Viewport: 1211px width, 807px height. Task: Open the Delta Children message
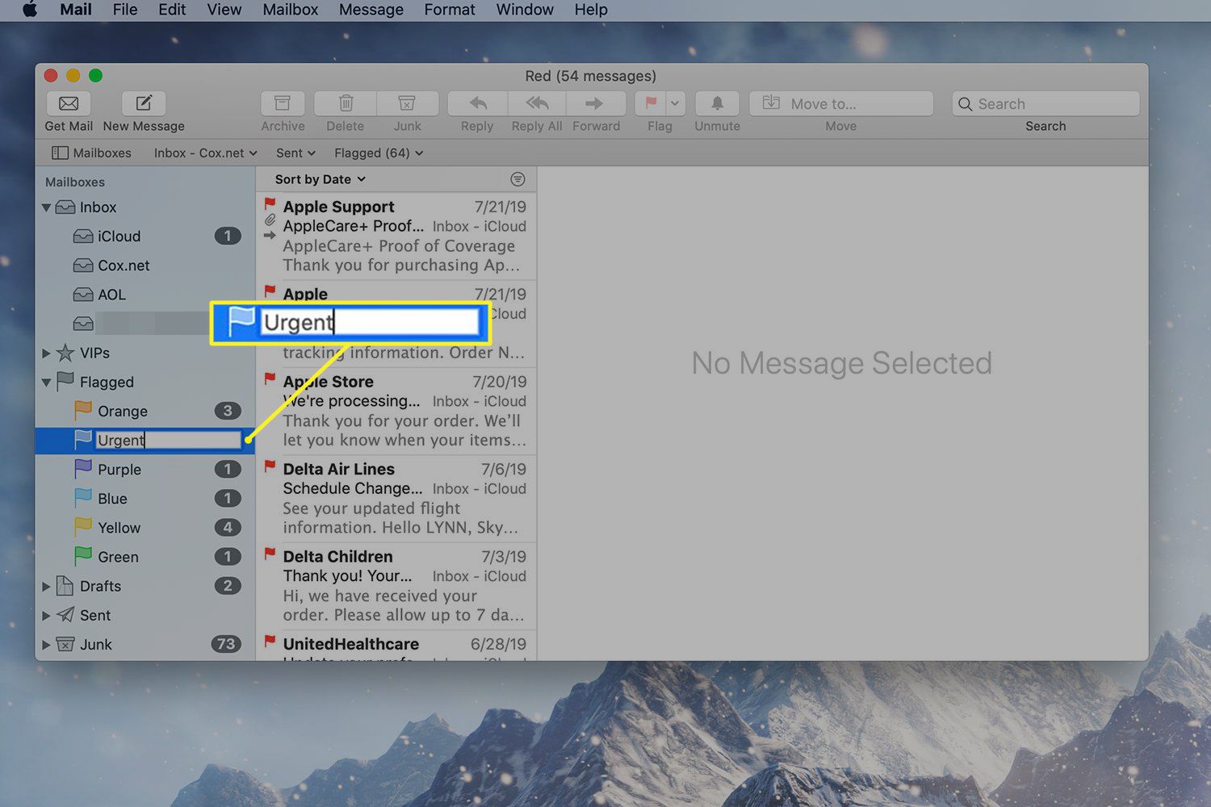tap(396, 586)
